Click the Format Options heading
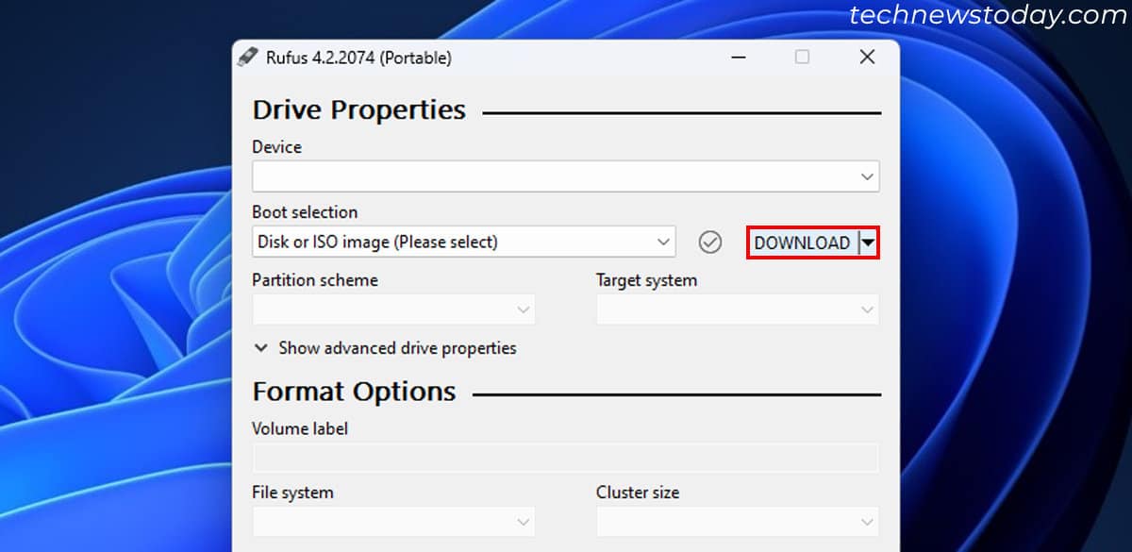Screen dimensions: 1132x552 [x=354, y=392]
